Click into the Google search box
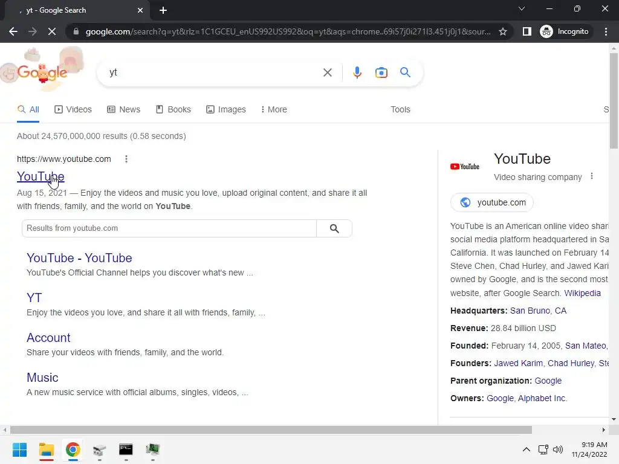The height and width of the screenshot is (464, 619). click(x=213, y=72)
